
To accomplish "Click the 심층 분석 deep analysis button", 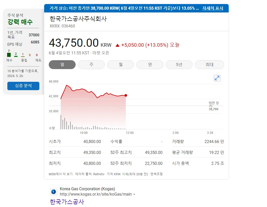I will 23,86.
